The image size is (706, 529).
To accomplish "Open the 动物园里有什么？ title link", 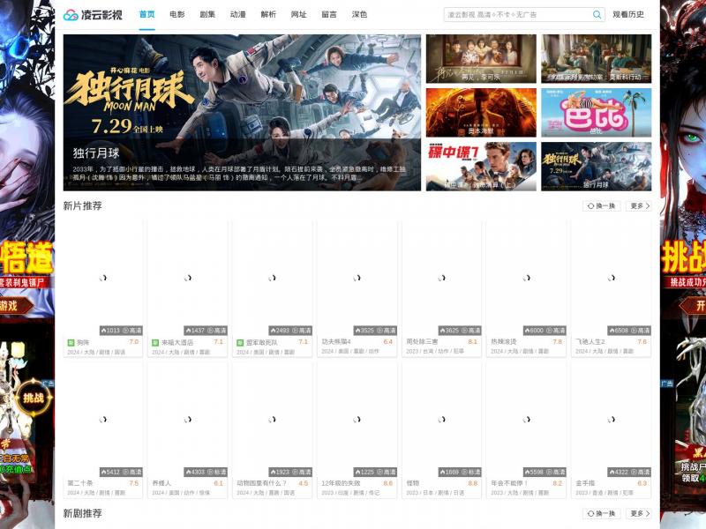I will coord(262,483).
